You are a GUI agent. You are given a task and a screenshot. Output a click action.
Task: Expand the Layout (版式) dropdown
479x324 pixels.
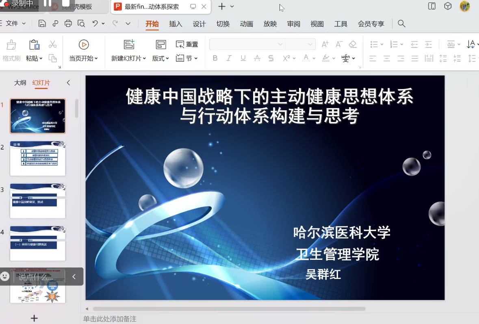tap(161, 58)
